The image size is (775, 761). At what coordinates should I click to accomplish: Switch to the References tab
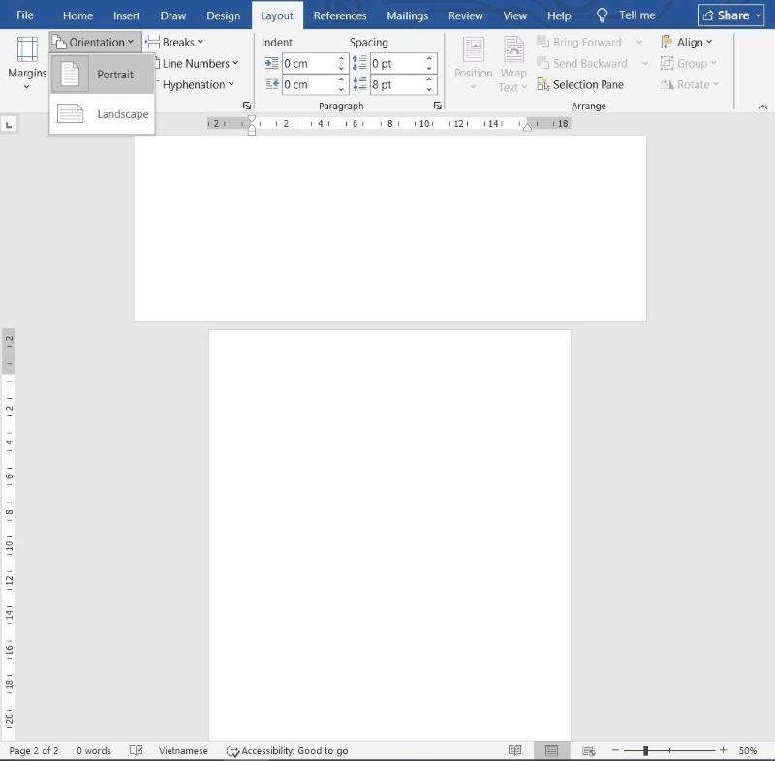[340, 15]
